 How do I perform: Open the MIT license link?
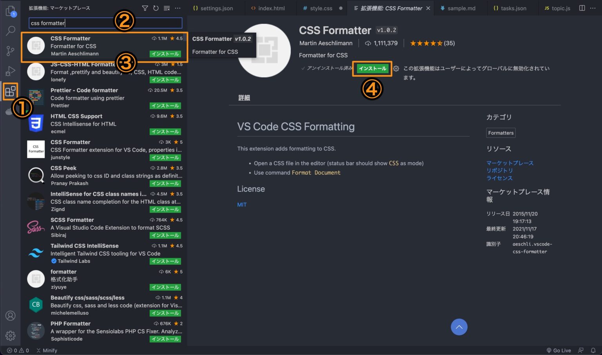[242, 204]
